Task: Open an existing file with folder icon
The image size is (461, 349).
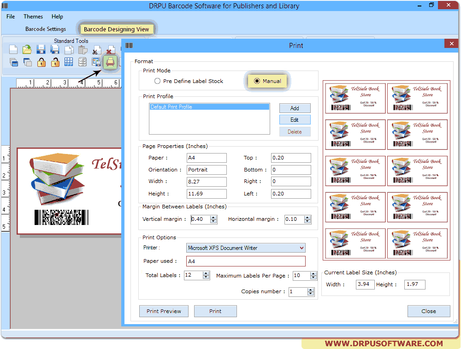Action: click(27, 50)
